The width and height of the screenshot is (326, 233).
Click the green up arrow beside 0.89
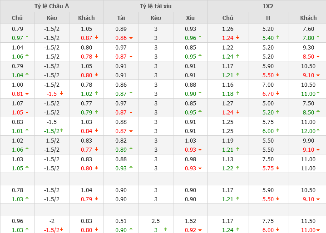coord(131,150)
